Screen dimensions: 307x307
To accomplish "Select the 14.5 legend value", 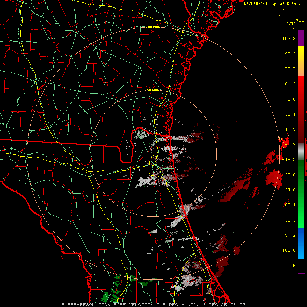I will pos(290,129).
